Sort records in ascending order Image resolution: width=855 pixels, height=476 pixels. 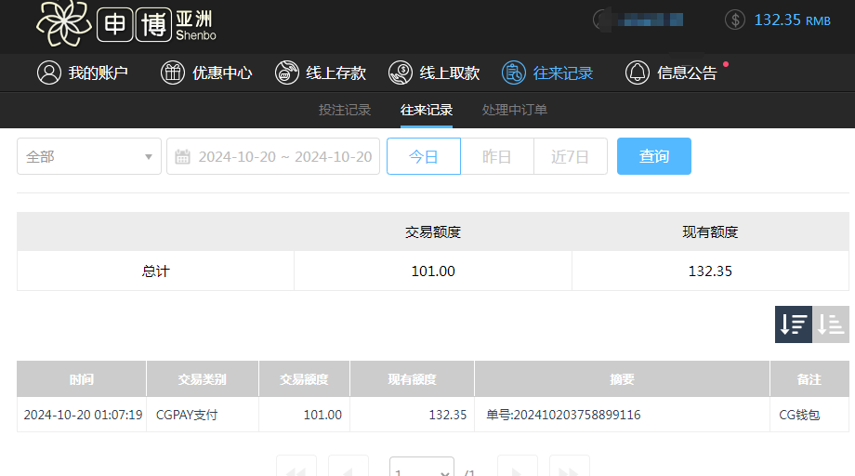tap(831, 324)
